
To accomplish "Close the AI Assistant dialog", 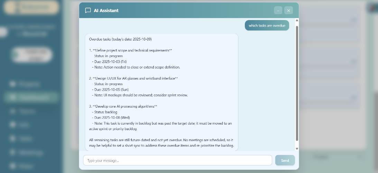I will (288, 10).
